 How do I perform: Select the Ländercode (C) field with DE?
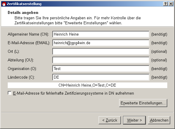101,77
